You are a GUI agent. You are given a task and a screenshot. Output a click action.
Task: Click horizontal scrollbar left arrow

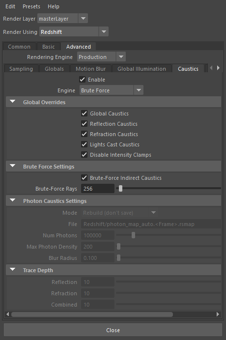[x=8, y=314]
